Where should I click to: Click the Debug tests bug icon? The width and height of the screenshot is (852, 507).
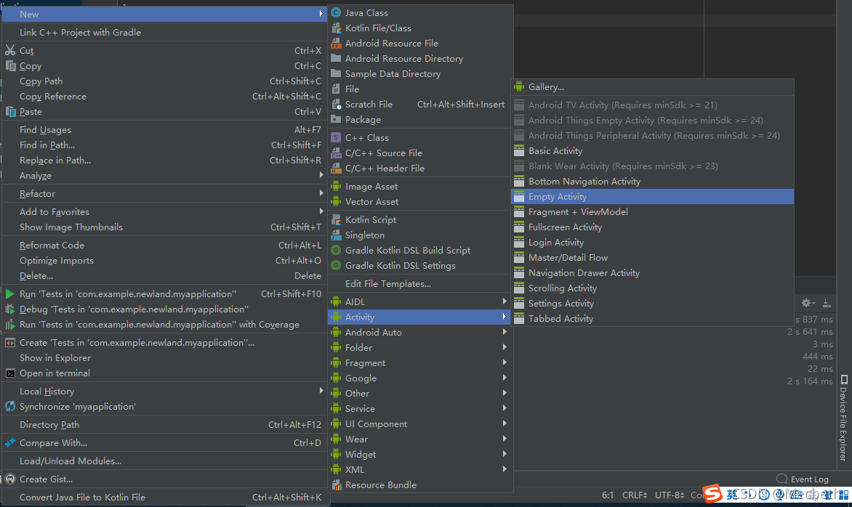pos(9,309)
